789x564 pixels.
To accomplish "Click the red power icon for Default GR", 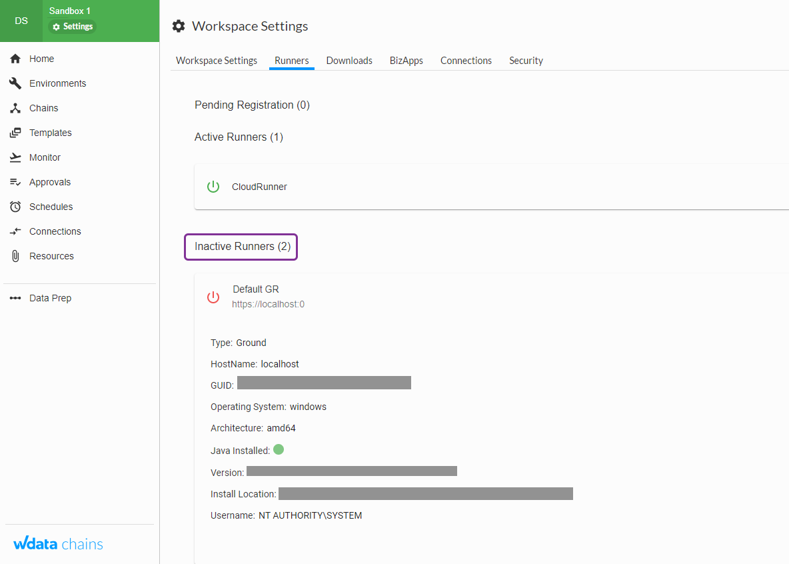I will [x=213, y=297].
